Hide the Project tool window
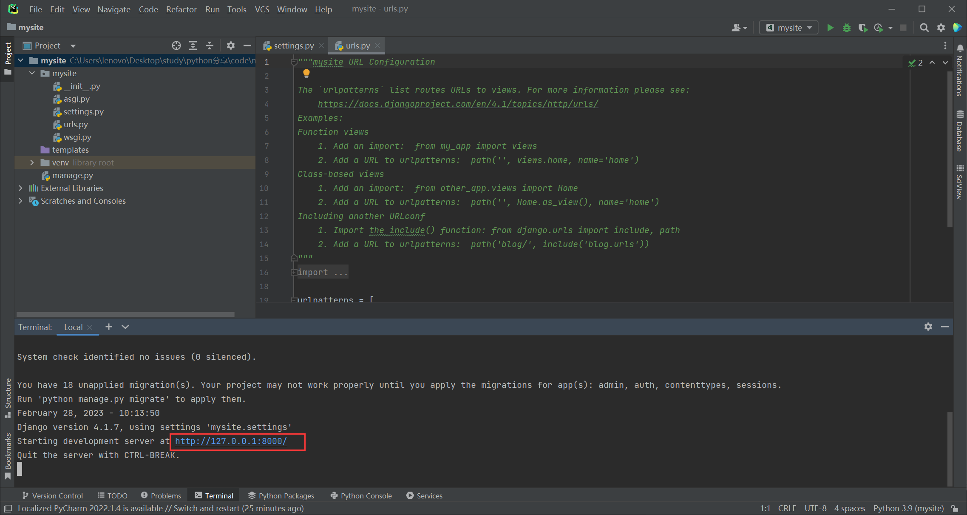Screen dimensions: 967x515 247,46
